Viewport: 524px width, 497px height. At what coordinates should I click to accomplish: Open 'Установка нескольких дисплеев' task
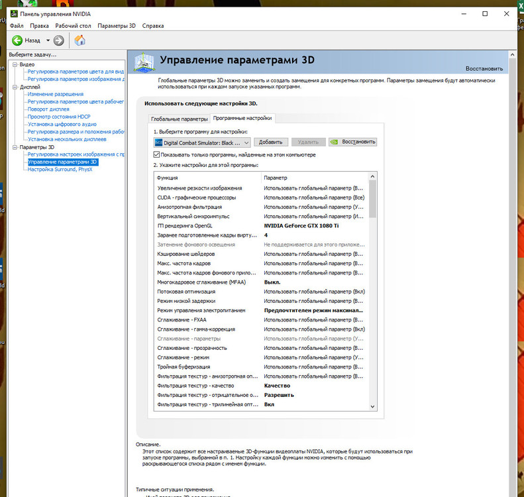point(67,139)
